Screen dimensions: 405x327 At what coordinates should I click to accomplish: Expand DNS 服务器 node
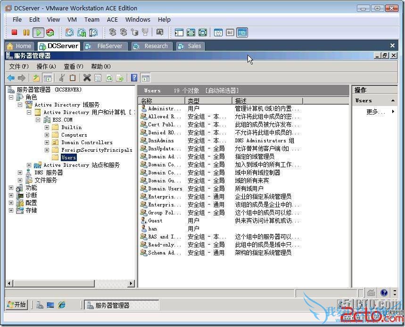20,172
